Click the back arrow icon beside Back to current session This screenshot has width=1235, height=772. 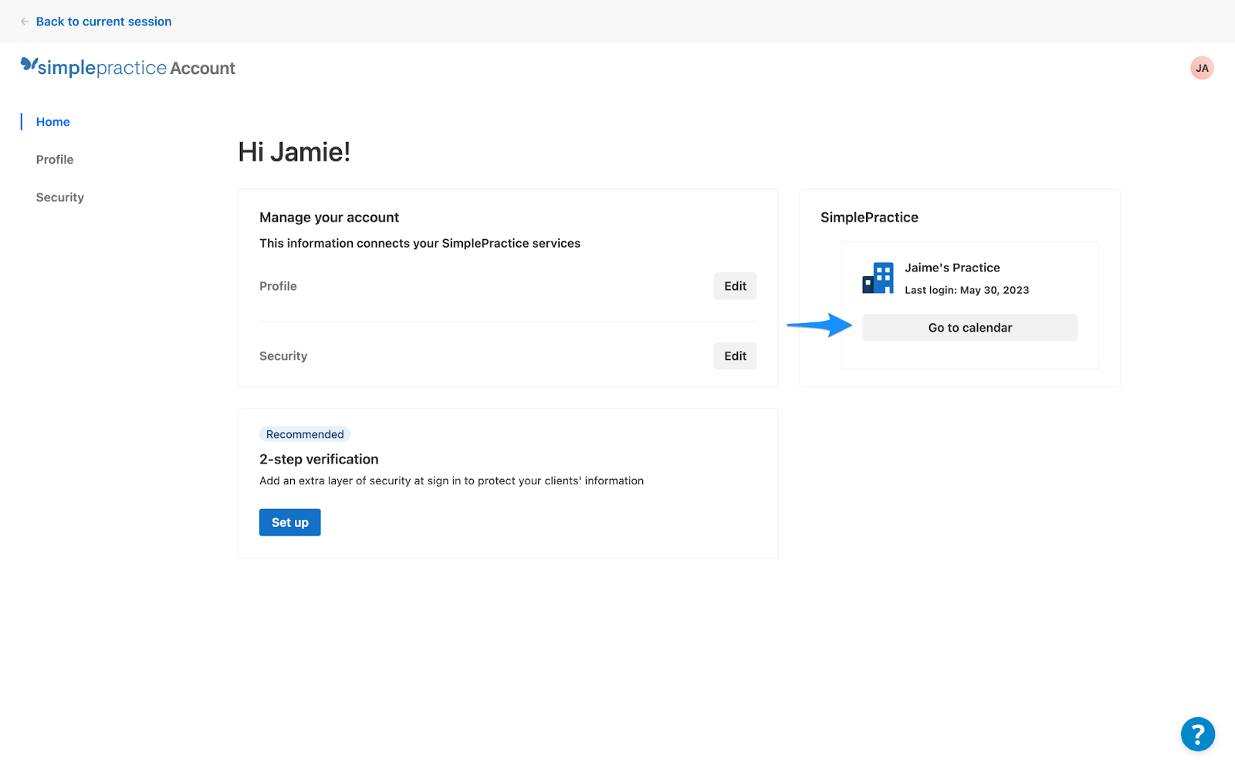click(x=25, y=22)
